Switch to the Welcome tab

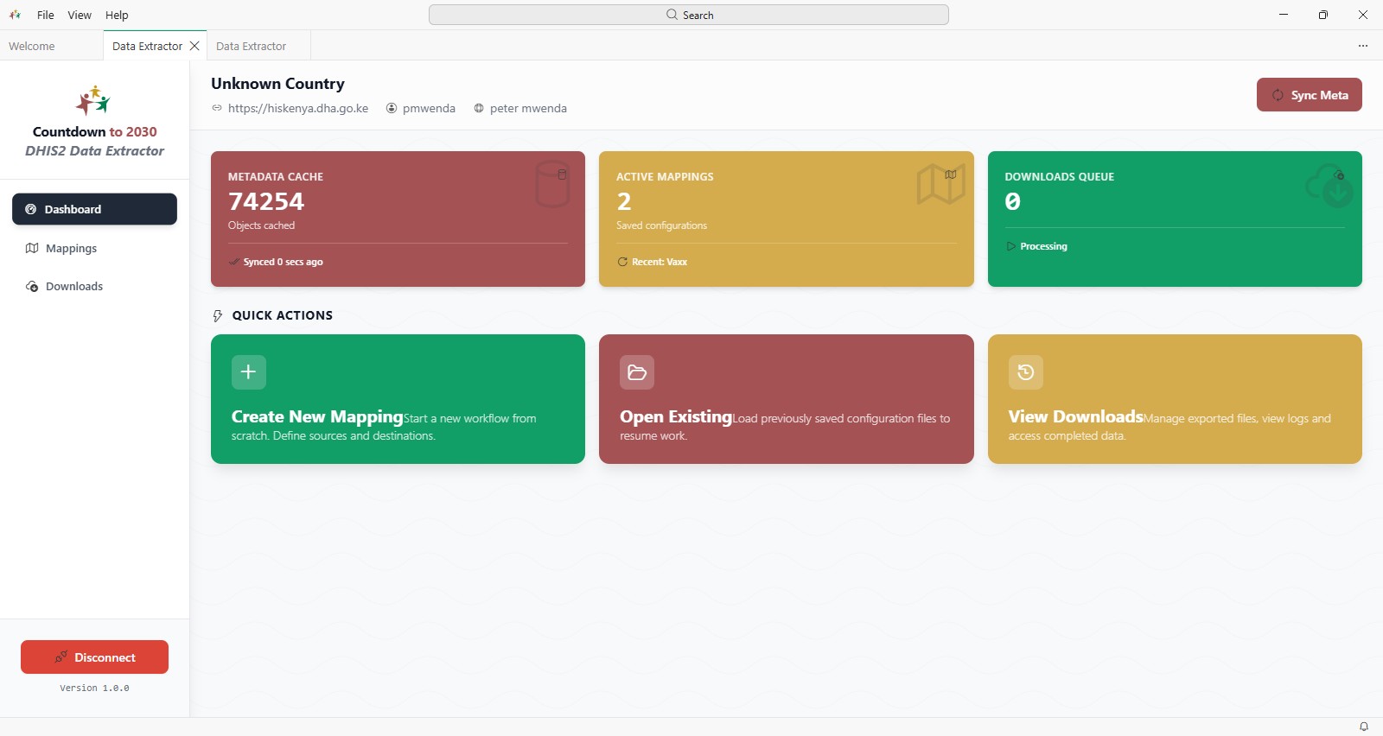coord(32,46)
